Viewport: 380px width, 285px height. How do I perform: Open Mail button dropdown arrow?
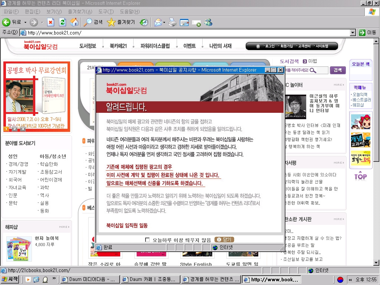[164, 22]
